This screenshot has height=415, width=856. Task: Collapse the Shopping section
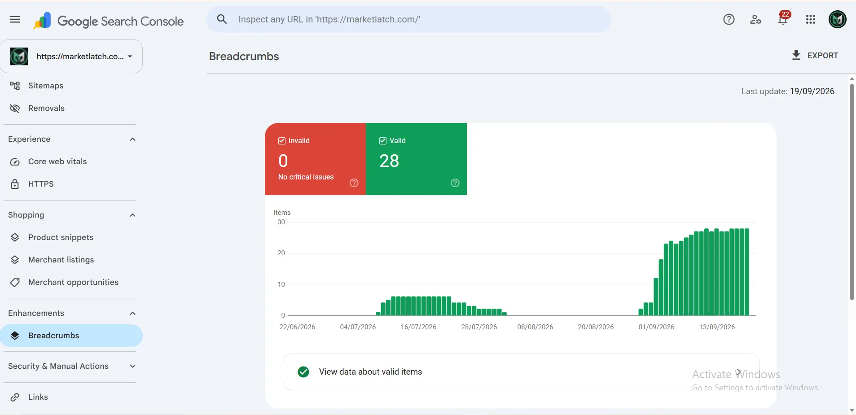click(132, 215)
